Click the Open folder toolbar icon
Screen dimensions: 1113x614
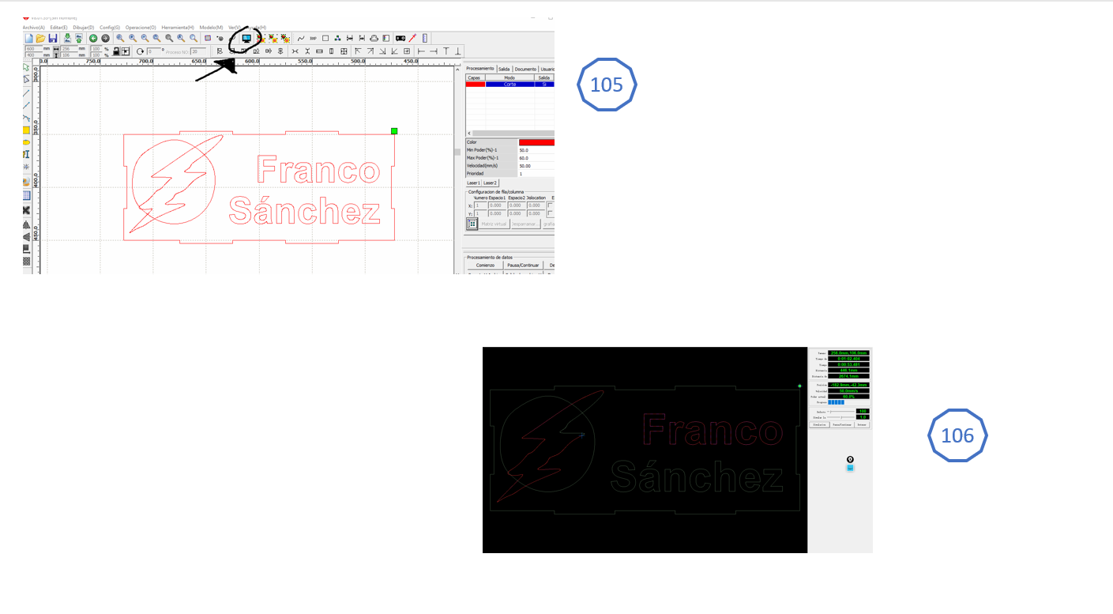click(x=40, y=38)
